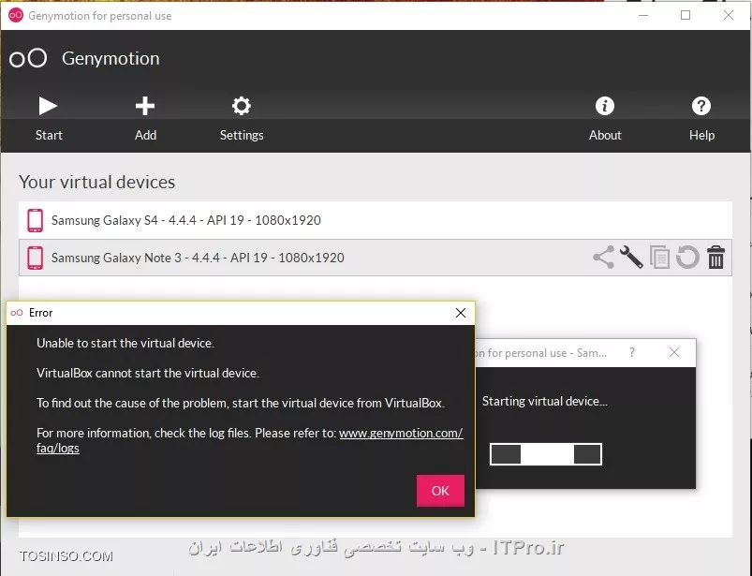Add a new virtual device
752x576 pixels.
(145, 106)
